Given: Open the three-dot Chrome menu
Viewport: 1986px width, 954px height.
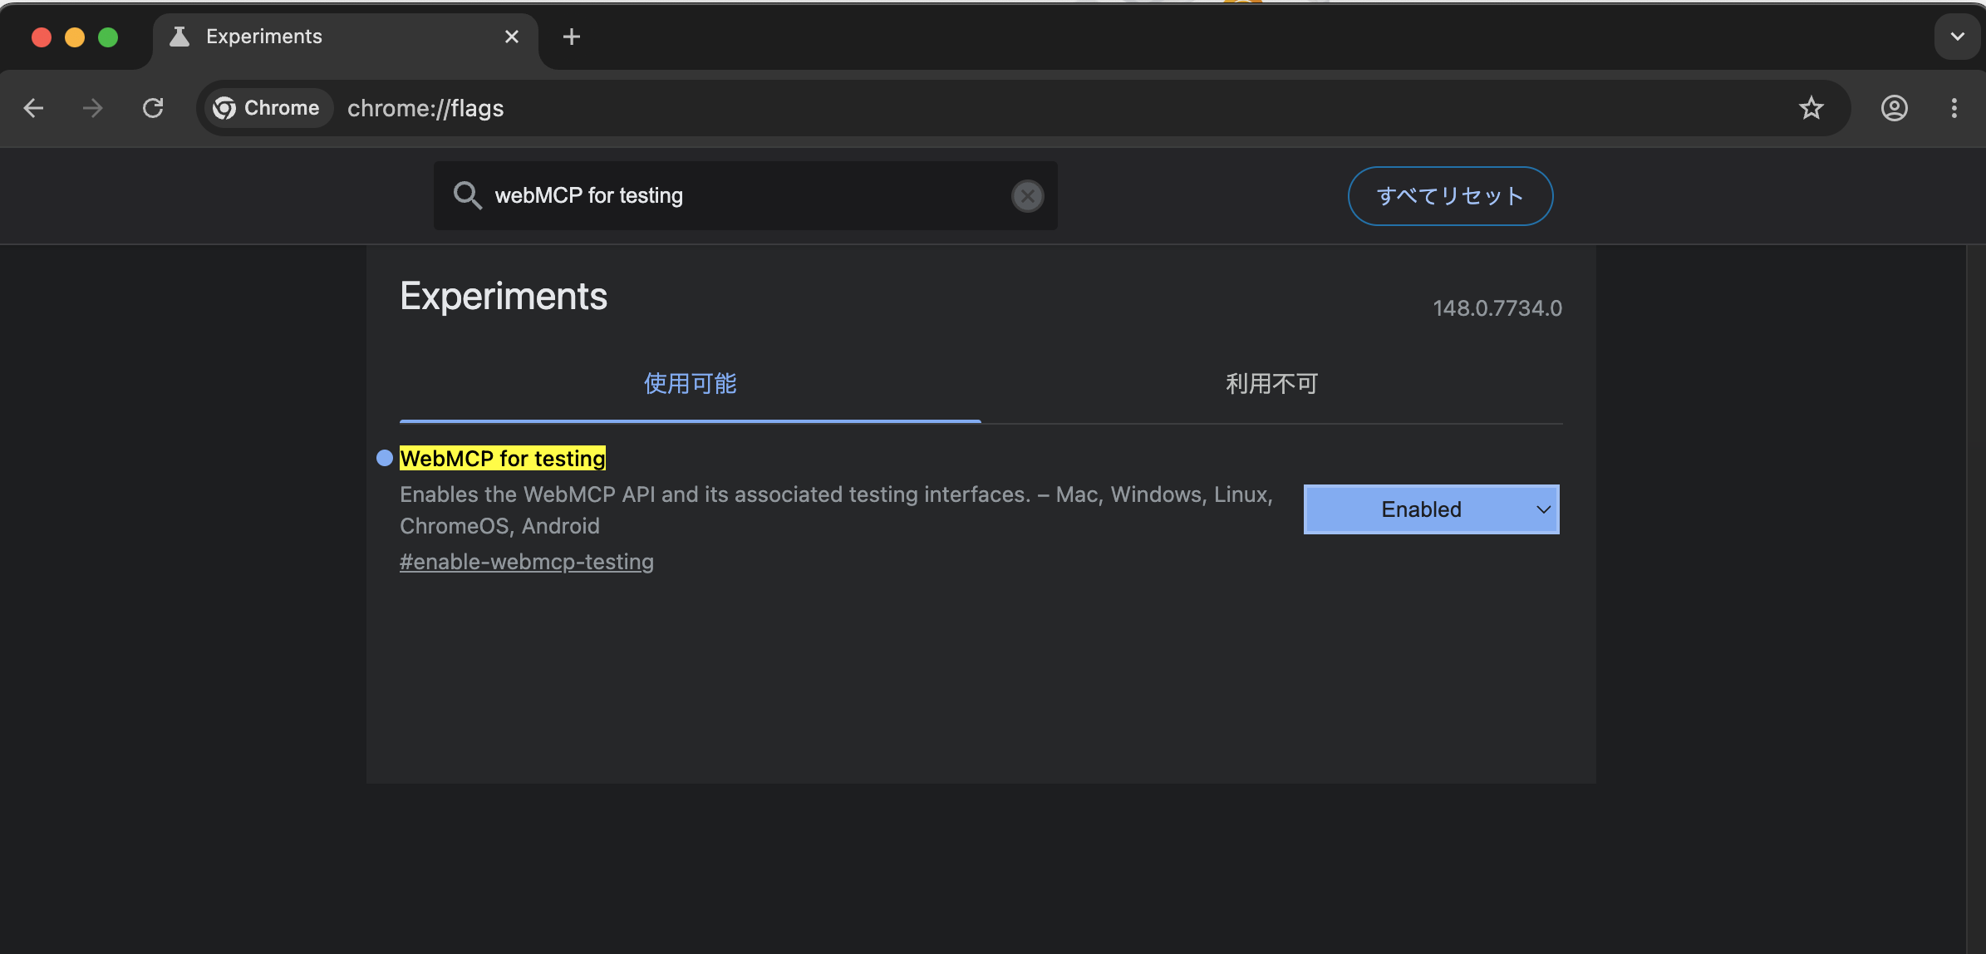Looking at the screenshot, I should pyautogui.click(x=1954, y=108).
